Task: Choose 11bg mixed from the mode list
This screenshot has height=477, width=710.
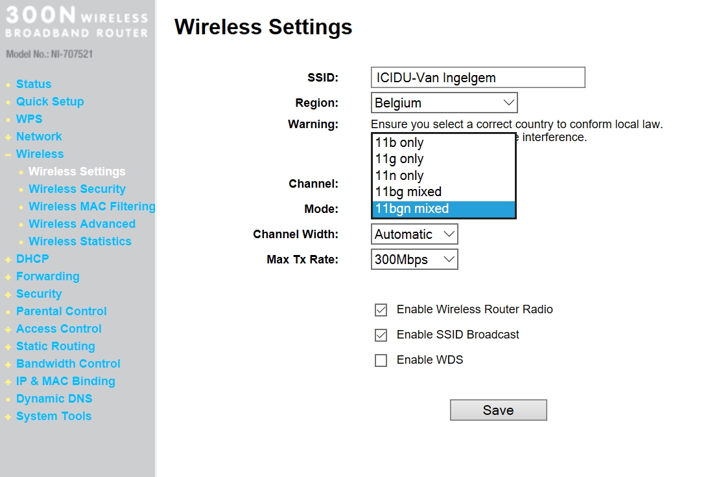Action: point(408,192)
